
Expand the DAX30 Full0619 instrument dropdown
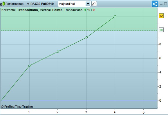pyautogui.click(x=28, y=4)
